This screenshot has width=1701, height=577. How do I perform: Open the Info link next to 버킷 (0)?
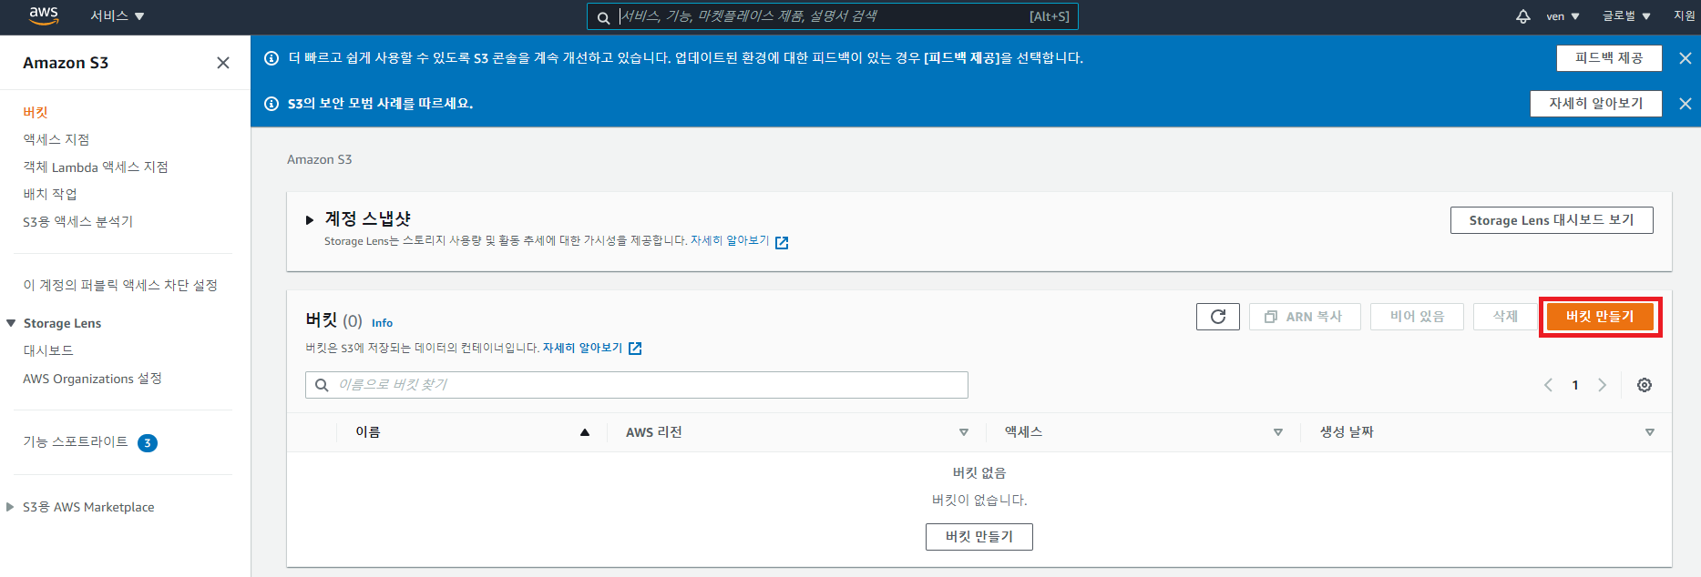pos(382,323)
